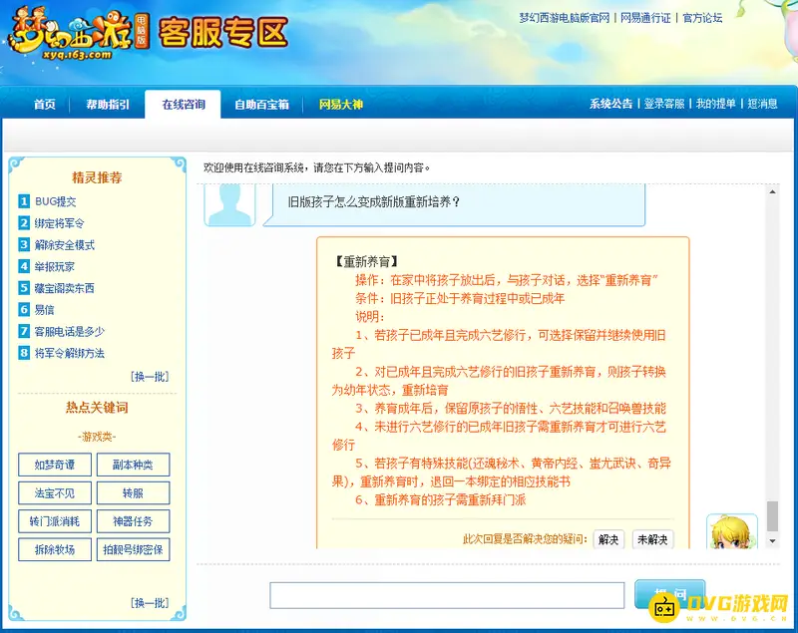798x633 pixels.
Task: Click 换一批 under 精灵推荐 list
Action: [x=150, y=376]
